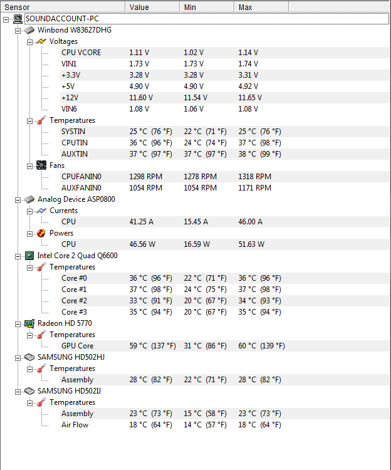Select the Assembly row under SAMSUNG HD502HJ
The width and height of the screenshot is (391, 470).
click(226, 380)
